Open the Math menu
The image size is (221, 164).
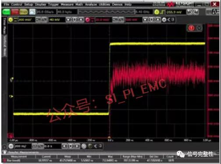click(79, 4)
